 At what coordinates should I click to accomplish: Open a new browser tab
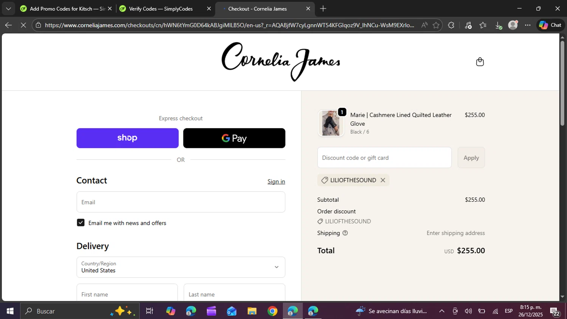pyautogui.click(x=323, y=8)
